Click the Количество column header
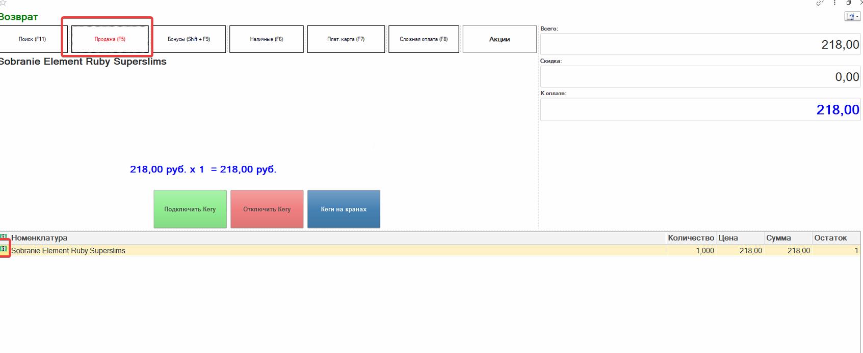Screen dimensions: 863x353 click(691, 238)
